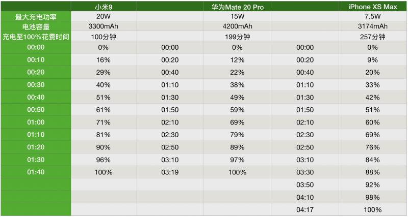Select the 3300mAh battery capacity cell

pyautogui.click(x=103, y=26)
